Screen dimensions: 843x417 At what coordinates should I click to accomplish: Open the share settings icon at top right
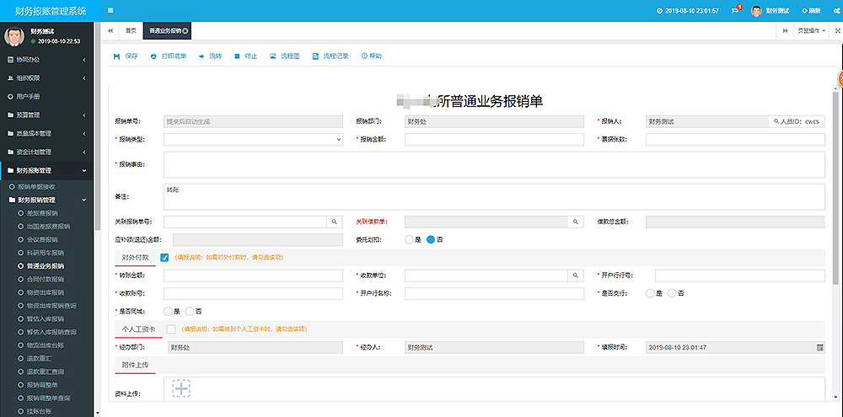point(836,11)
